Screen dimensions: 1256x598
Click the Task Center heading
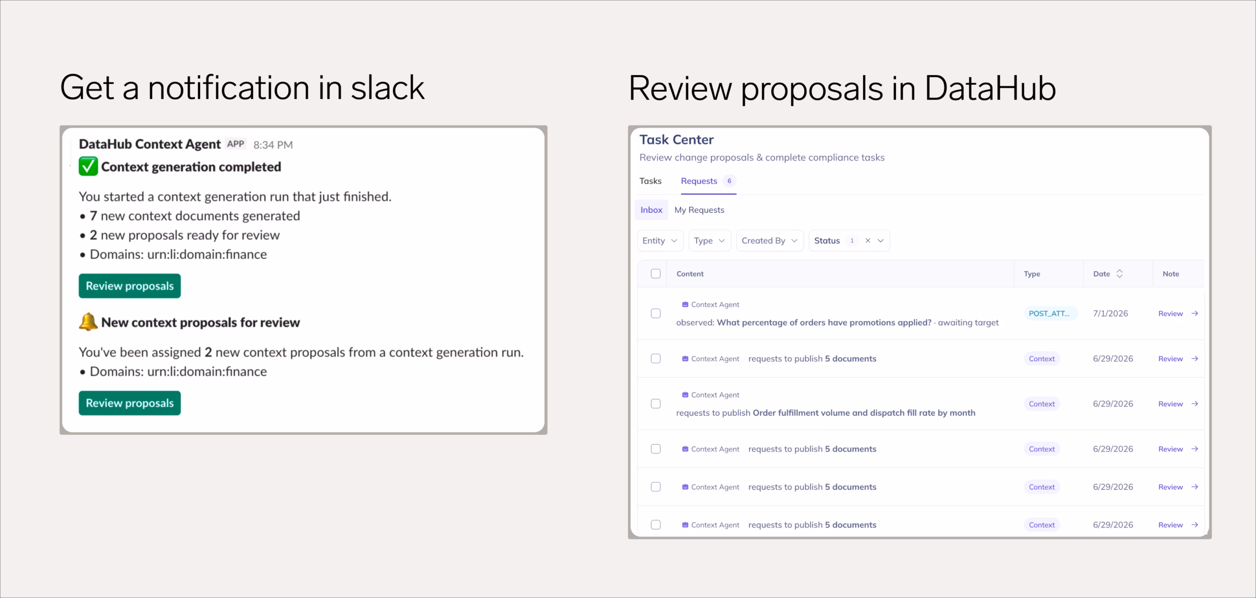pyautogui.click(x=676, y=140)
